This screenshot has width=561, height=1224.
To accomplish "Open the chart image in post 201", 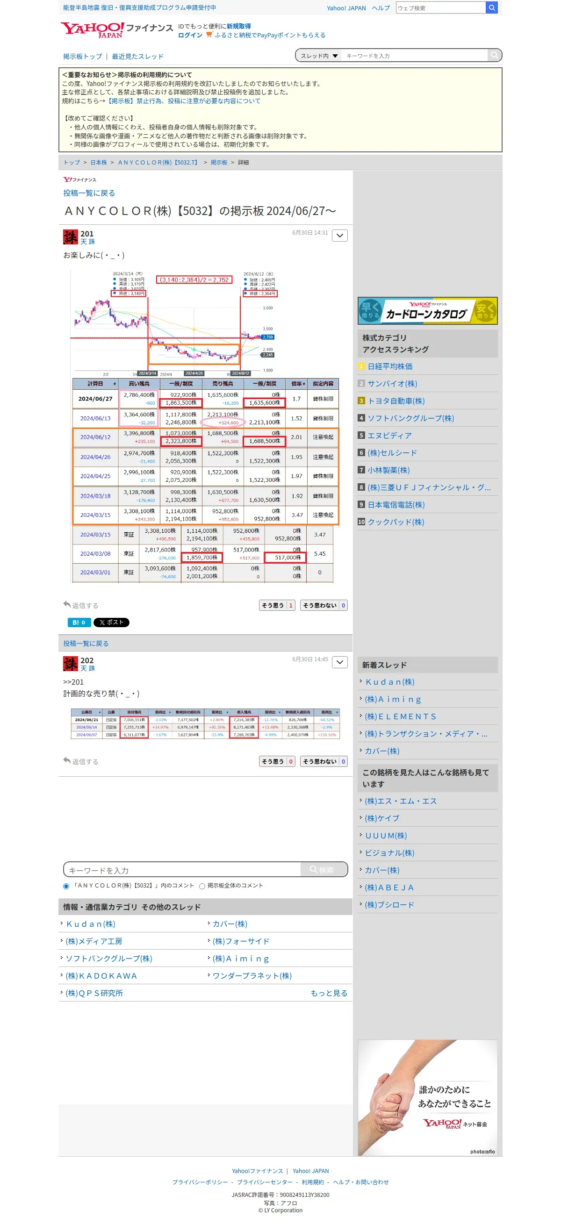I will (204, 426).
